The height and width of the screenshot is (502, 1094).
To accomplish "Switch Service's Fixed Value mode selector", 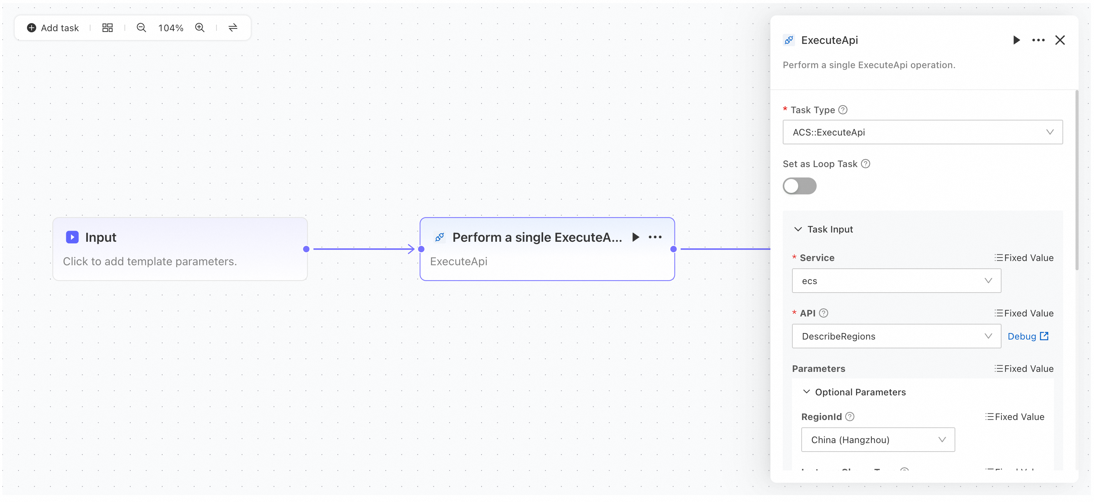I will coord(1024,258).
